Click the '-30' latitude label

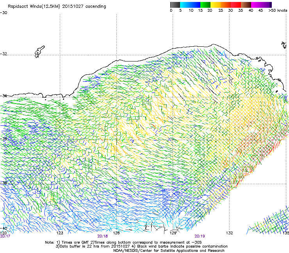(4, 13)
